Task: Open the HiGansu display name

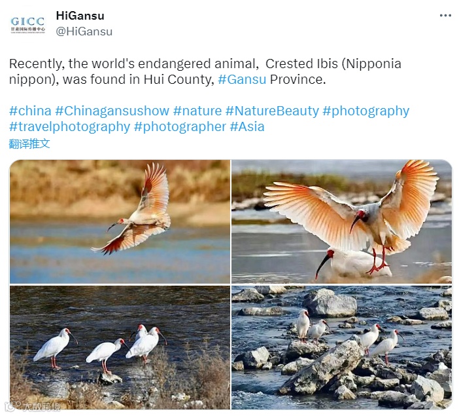Action: point(80,16)
